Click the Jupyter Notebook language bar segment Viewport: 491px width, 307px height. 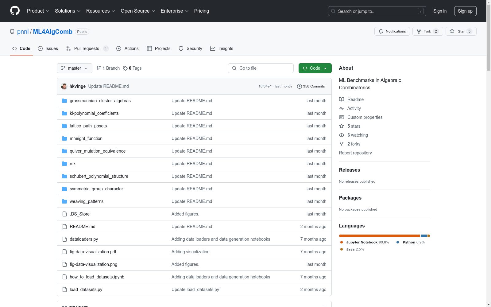tap(380, 236)
